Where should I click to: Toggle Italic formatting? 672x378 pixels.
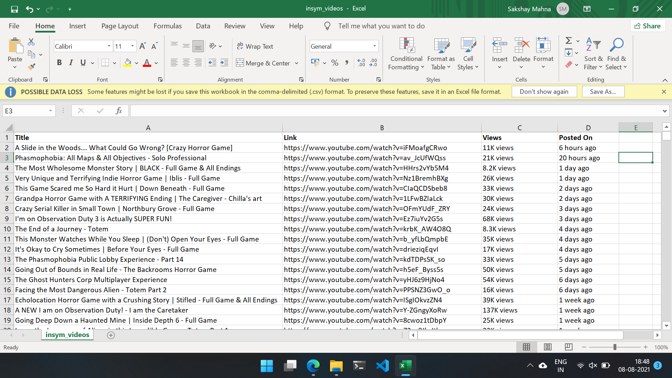pos(71,63)
